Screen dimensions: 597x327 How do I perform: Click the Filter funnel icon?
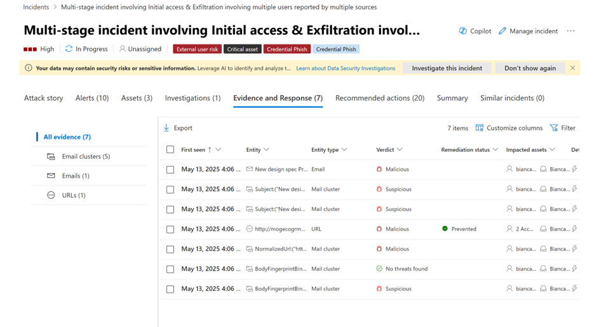click(554, 128)
